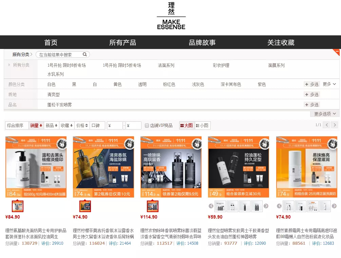This screenshot has width=341, height=258.
Task: Toggle 店铺VIP商品 checkbox
Action: tap(147, 125)
